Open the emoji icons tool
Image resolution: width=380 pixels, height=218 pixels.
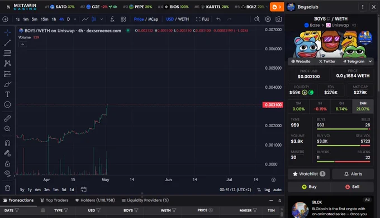click(7, 104)
